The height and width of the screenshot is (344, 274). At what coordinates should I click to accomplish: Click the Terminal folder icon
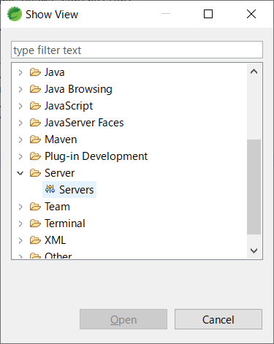[35, 223]
